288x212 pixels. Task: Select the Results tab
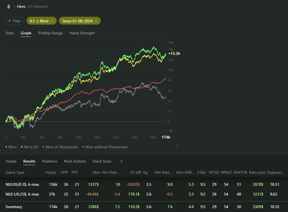[x=29, y=161]
